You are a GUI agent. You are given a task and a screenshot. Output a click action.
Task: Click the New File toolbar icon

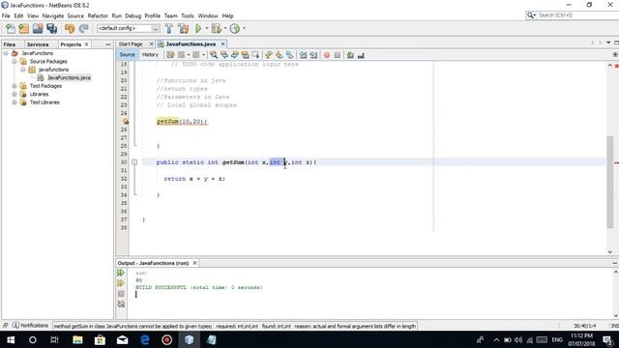11,28
